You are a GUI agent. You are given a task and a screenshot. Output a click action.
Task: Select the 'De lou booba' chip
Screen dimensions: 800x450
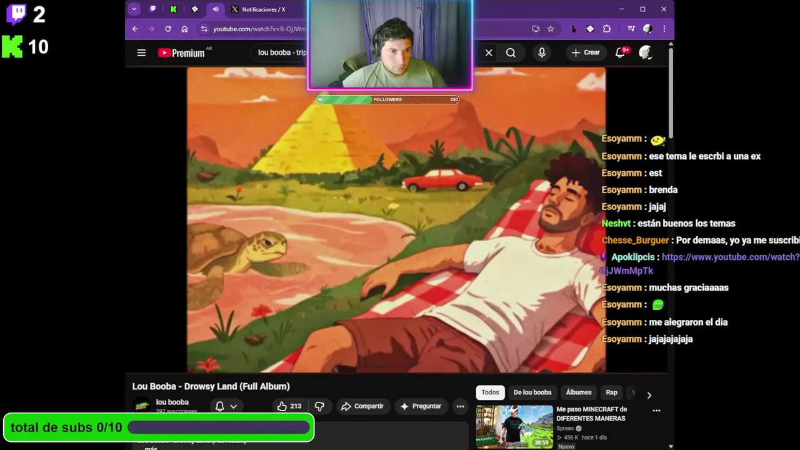(532, 392)
